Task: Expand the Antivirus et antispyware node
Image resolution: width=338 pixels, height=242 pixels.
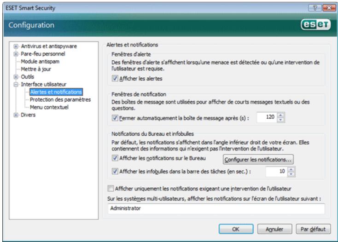Action: pyautogui.click(x=16, y=46)
